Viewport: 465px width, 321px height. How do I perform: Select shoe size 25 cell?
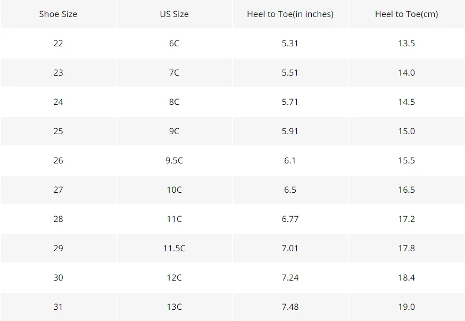tap(58, 131)
